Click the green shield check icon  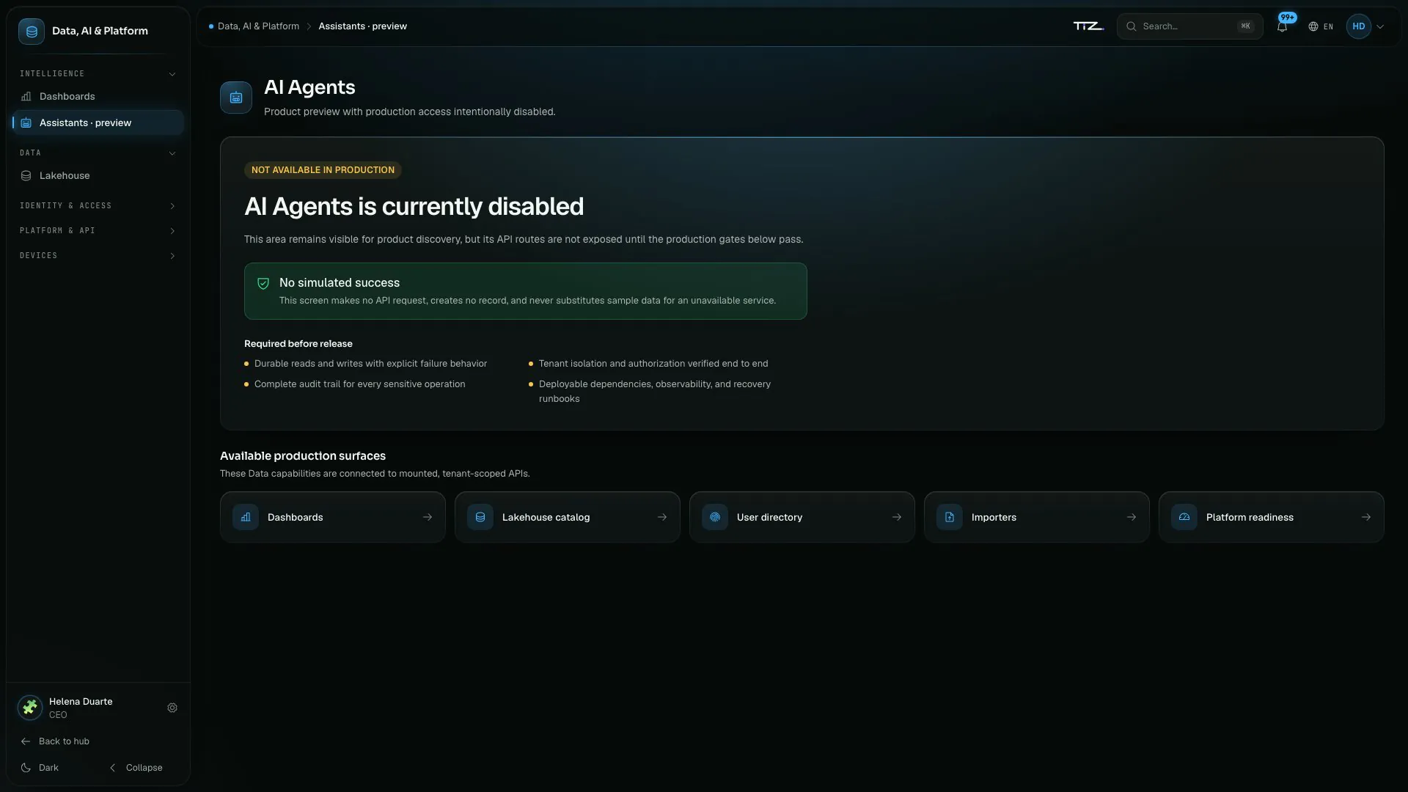[x=263, y=283]
